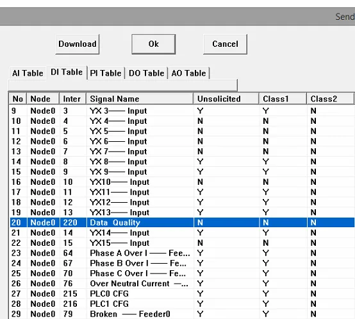Click row number 15 in No column

tap(16, 172)
